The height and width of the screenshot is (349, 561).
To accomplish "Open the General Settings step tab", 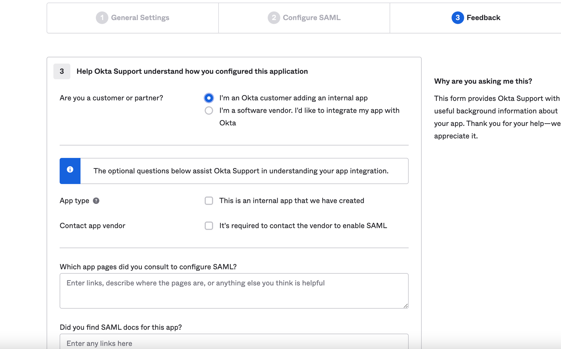I will coord(140,18).
